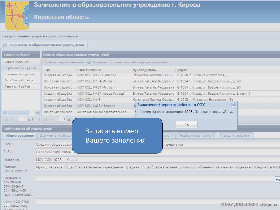Image resolution: width=280 pixels, height=210 pixels.
Task: Click the Режим занятий обучающихся field
Action: click(x=157, y=202)
